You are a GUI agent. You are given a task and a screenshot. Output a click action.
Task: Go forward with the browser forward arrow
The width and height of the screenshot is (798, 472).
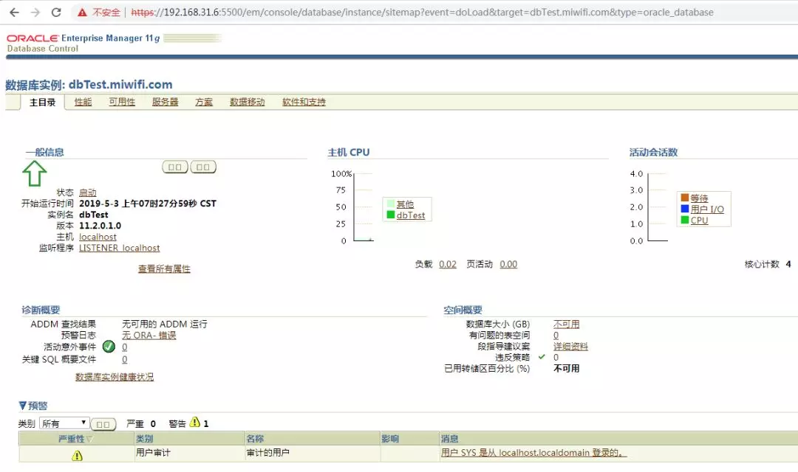[35, 13]
